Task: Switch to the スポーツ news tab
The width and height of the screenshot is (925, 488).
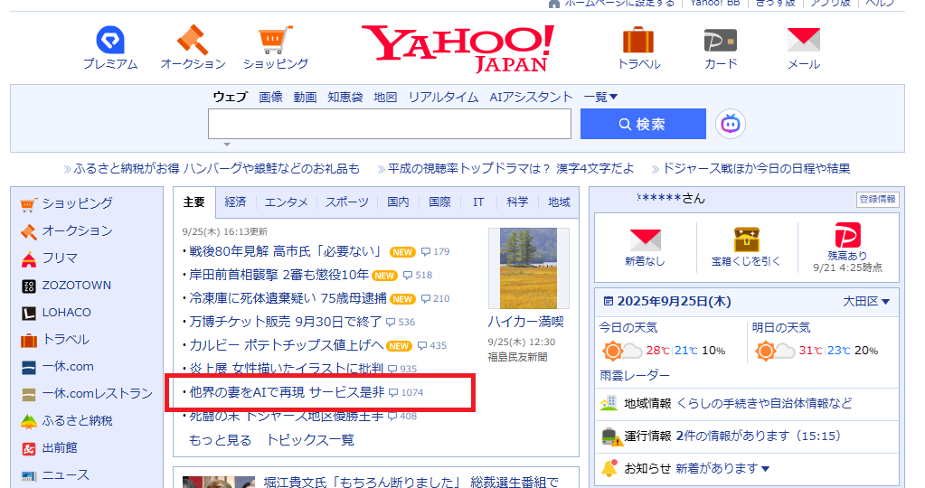Action: coord(346,202)
